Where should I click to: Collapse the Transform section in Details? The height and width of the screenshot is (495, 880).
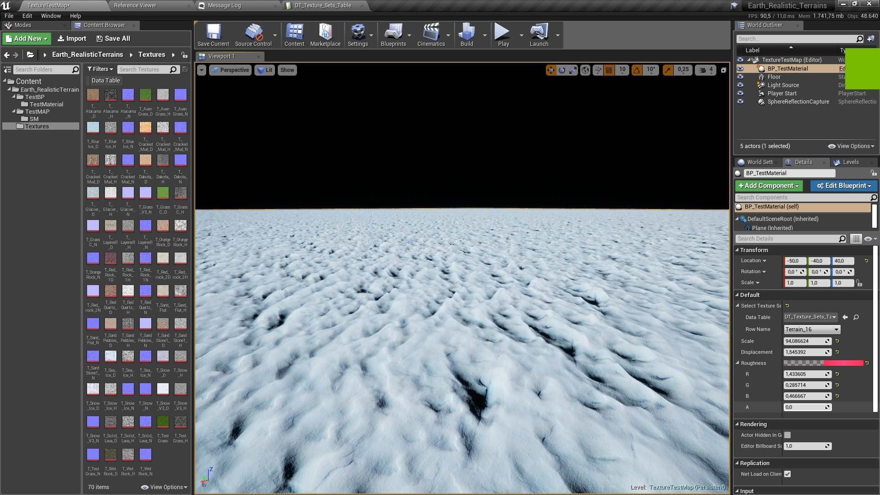coord(738,250)
